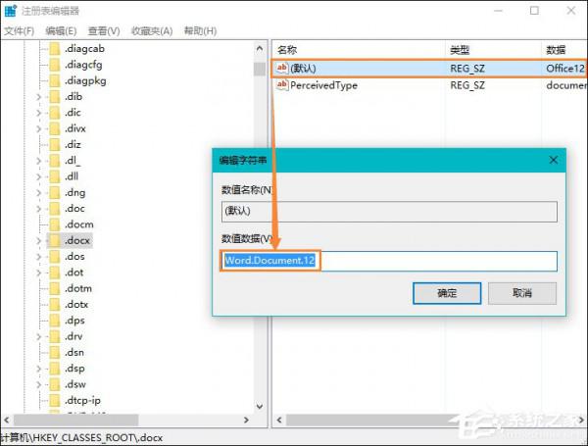Select the .dsw tree item label
The image size is (588, 446).
pos(75,384)
